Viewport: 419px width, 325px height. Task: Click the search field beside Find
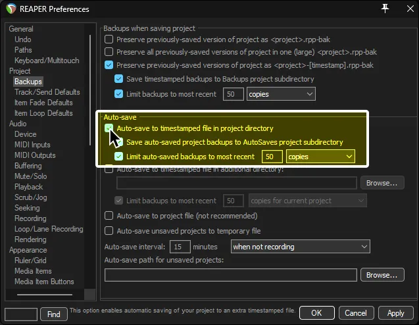click(x=21, y=314)
